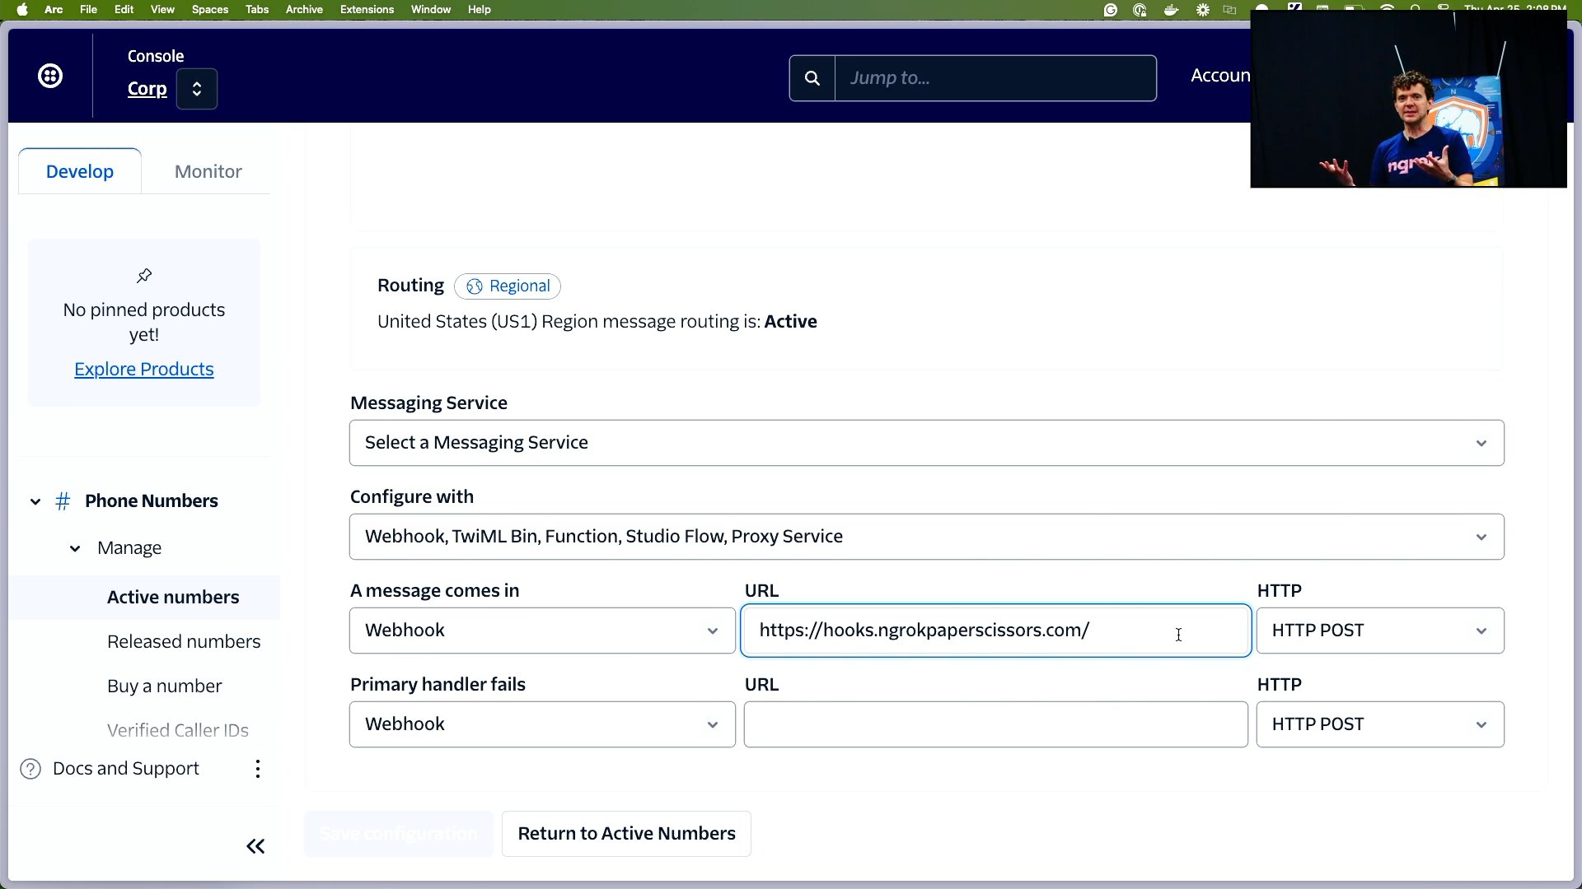Select Buy a number in sidebar
This screenshot has height=889, width=1582.
(165, 687)
